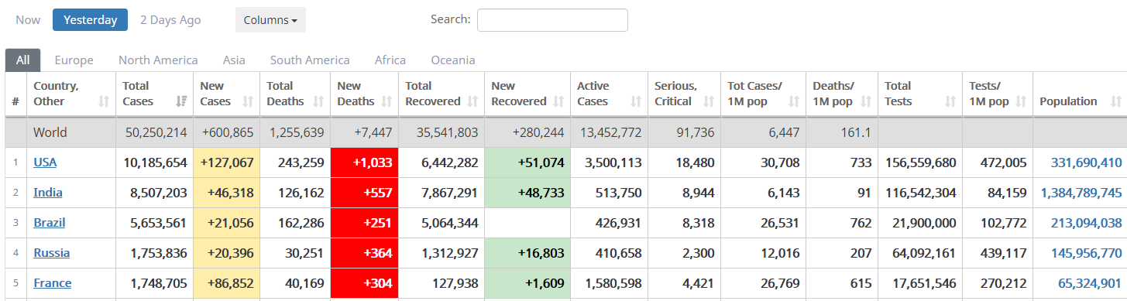Sort New Recovered column sort icon
Image resolution: width=1127 pixels, height=301 pixels.
(558, 101)
